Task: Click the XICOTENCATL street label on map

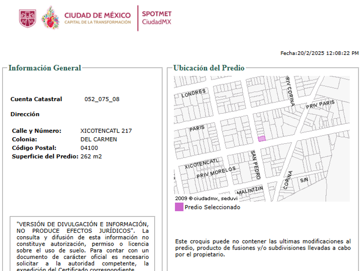Action: (202, 163)
